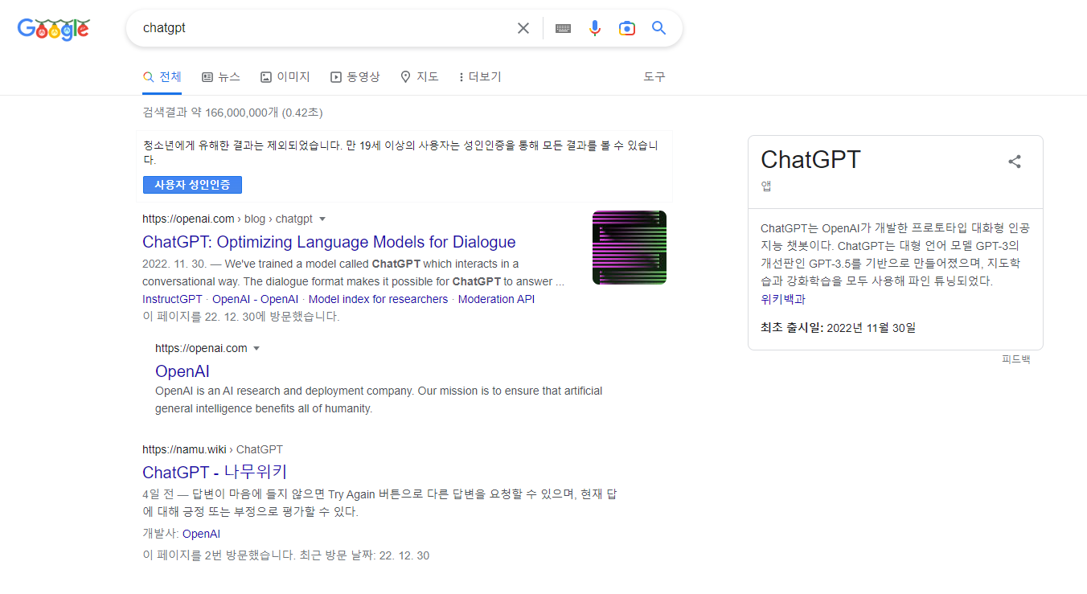Screen dimensions: 1087x594
Task: Switch to the 뉴스 tab
Action: pyautogui.click(x=221, y=76)
